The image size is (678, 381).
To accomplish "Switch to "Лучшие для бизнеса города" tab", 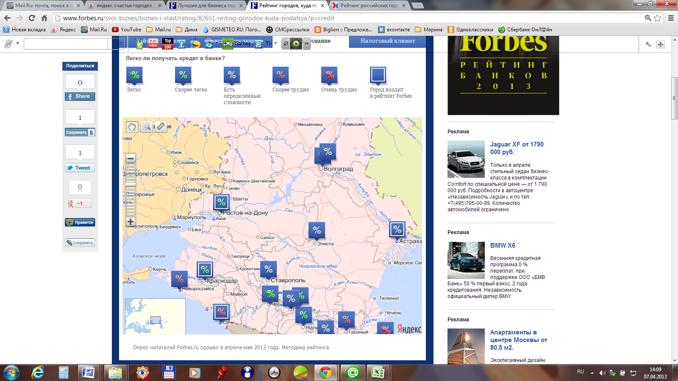I will click(x=206, y=6).
